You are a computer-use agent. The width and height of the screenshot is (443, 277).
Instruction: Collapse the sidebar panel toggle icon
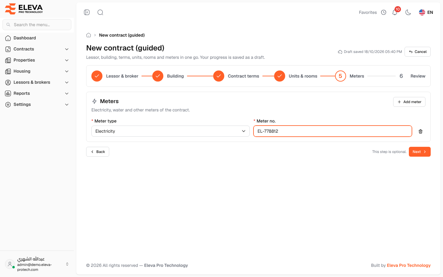click(87, 12)
